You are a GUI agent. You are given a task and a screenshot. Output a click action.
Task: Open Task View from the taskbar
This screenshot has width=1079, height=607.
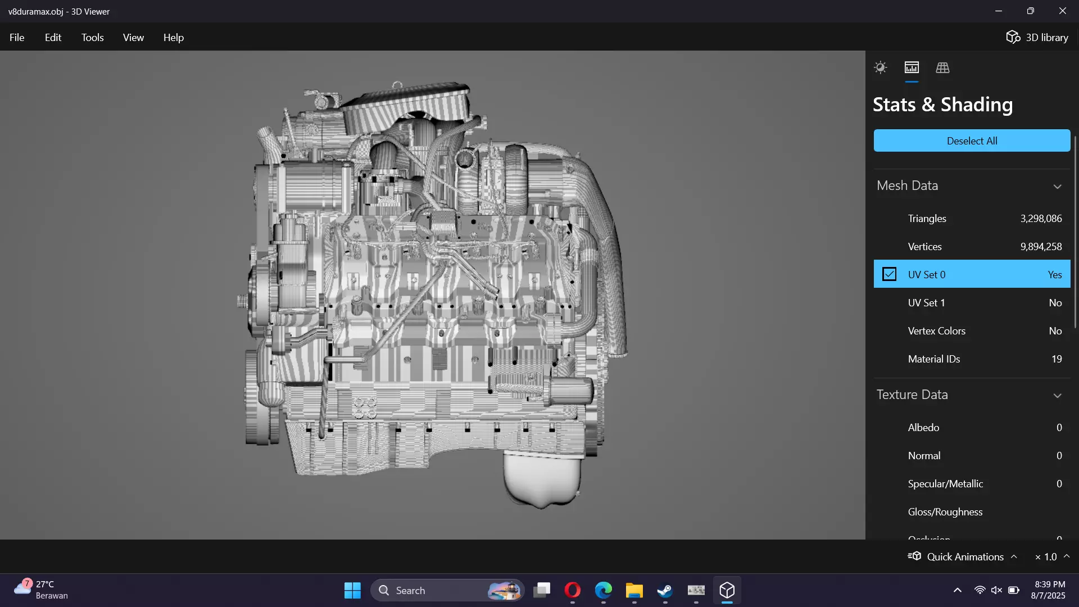[x=542, y=590]
